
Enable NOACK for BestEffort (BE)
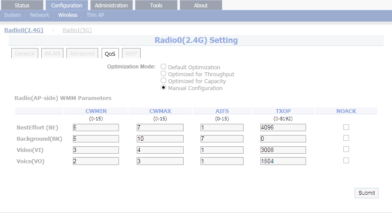point(346,127)
